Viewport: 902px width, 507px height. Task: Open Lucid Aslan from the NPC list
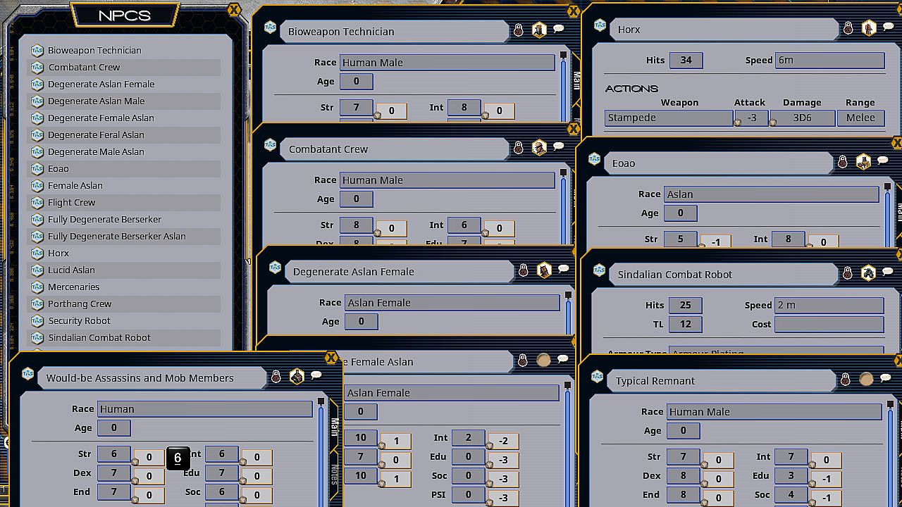tap(71, 270)
